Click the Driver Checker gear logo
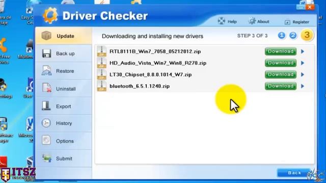The height and width of the screenshot is (183, 326). pos(50,16)
